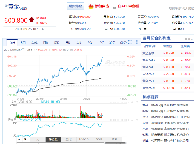
Task: Enable the MACD indicator
Action: coord(84,139)
